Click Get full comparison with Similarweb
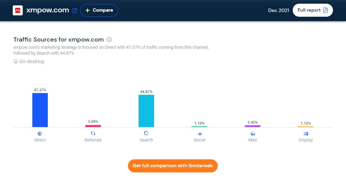Screen dimensions: 346x182 (x=173, y=166)
